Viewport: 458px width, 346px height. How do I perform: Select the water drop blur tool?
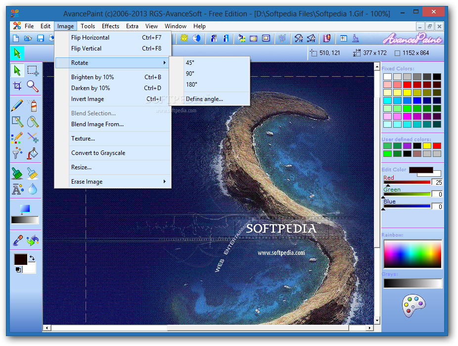coord(33,189)
